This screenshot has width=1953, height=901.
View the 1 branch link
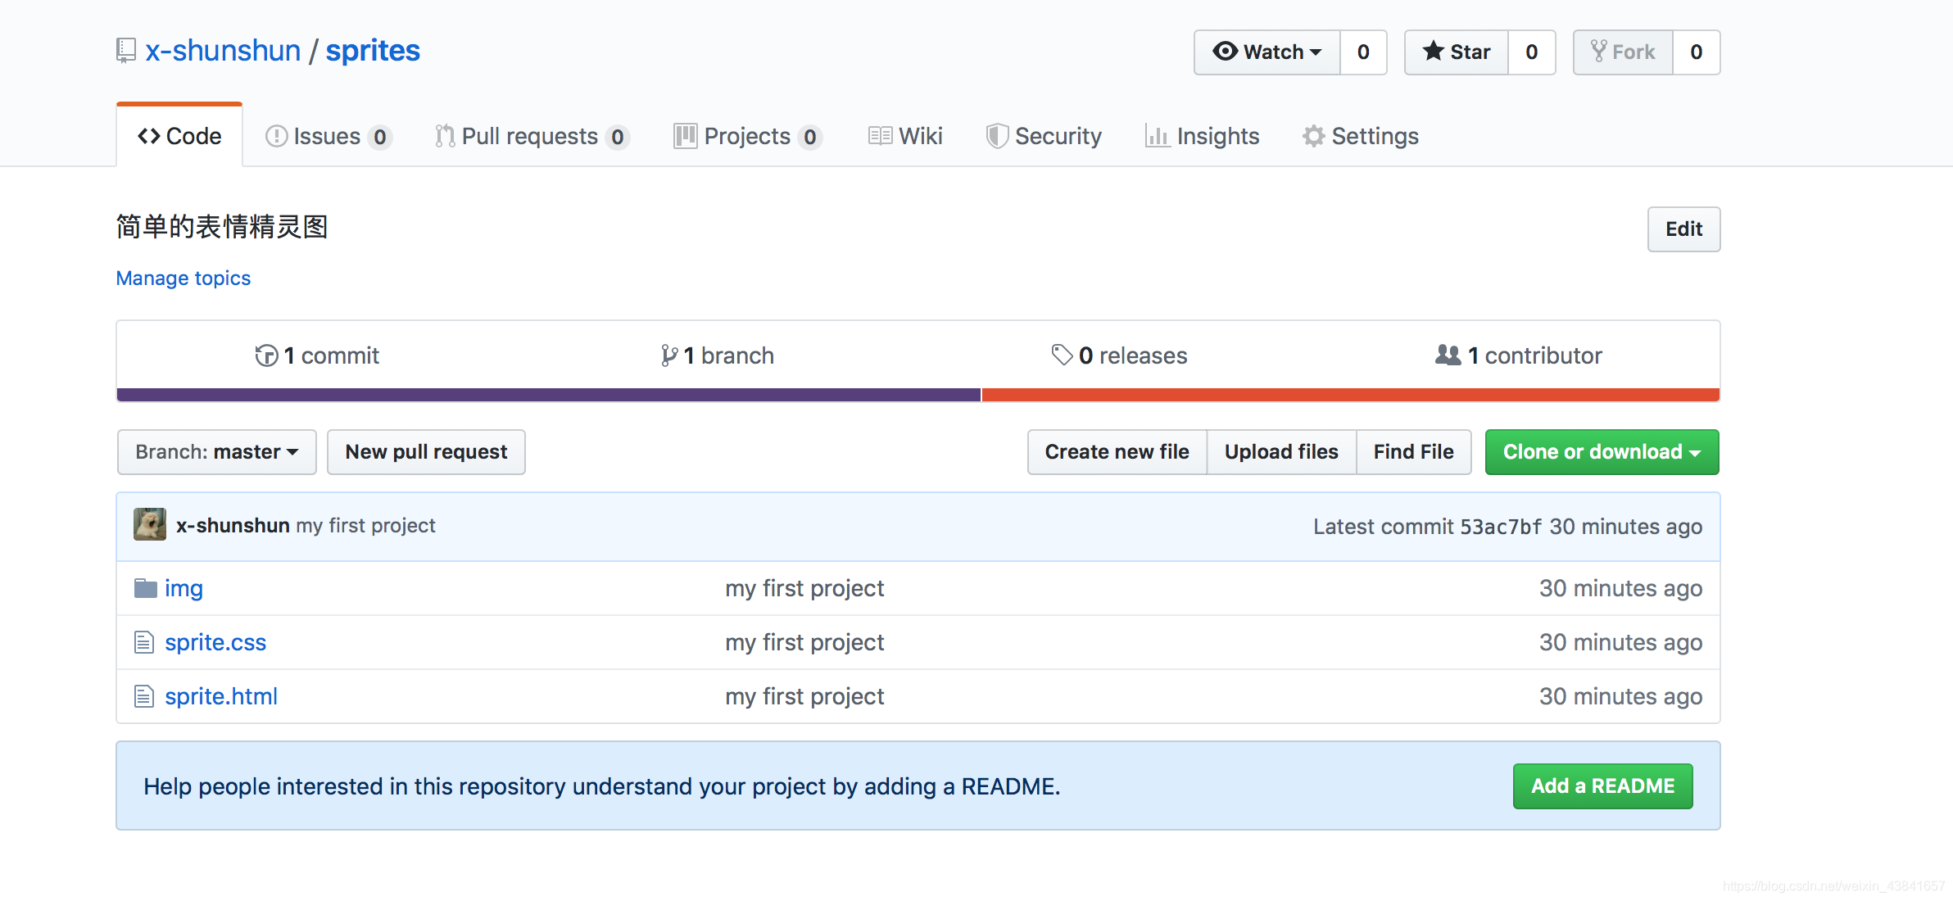[x=718, y=355]
